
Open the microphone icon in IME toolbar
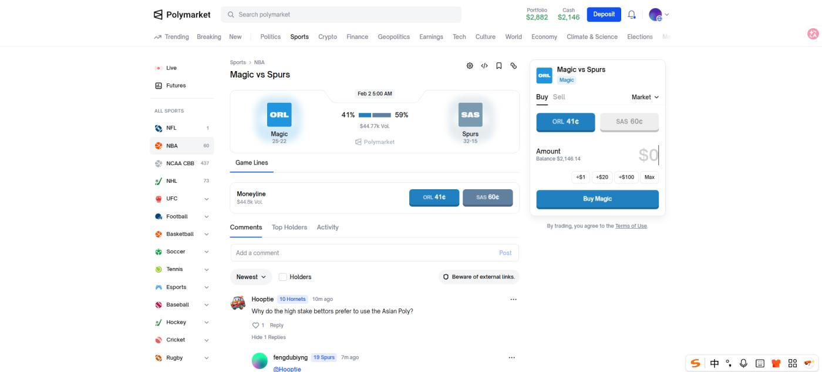coord(743,363)
